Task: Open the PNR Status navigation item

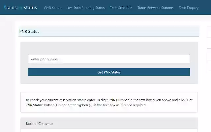Action: [x=52, y=8]
